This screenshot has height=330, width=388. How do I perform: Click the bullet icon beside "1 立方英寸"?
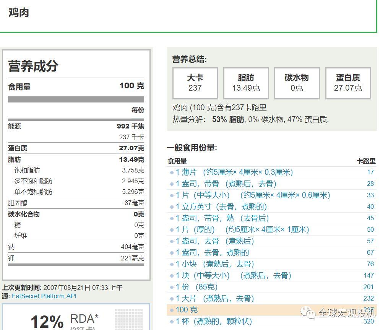coord(173,206)
